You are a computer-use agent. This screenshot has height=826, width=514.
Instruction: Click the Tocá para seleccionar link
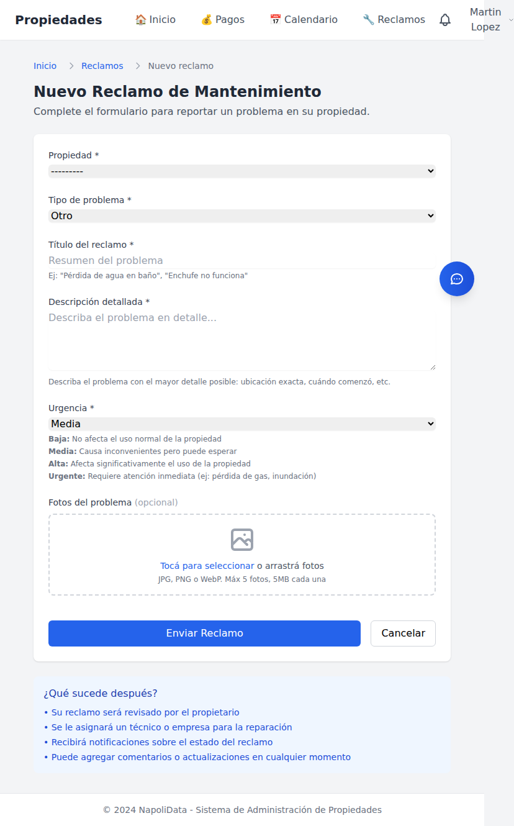point(207,566)
